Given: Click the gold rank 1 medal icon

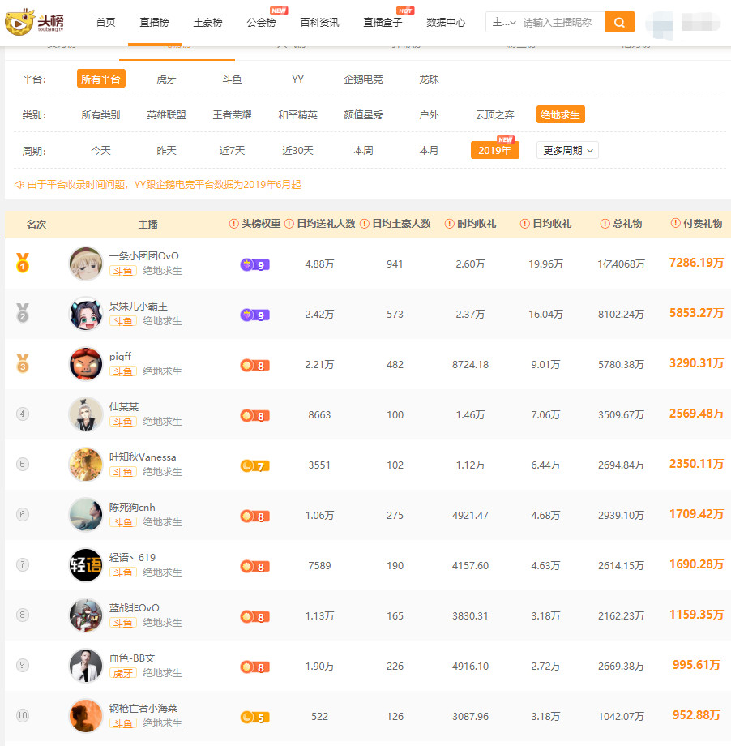Looking at the screenshot, I should pyautogui.click(x=23, y=263).
